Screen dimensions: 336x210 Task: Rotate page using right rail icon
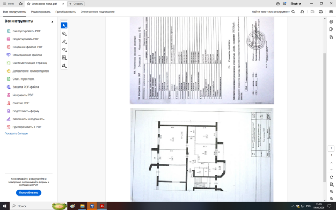(x=331, y=177)
